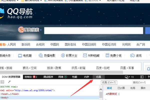Open the document mode 11 dropdown
This screenshot has width=150, height=100.
[x=129, y=77]
